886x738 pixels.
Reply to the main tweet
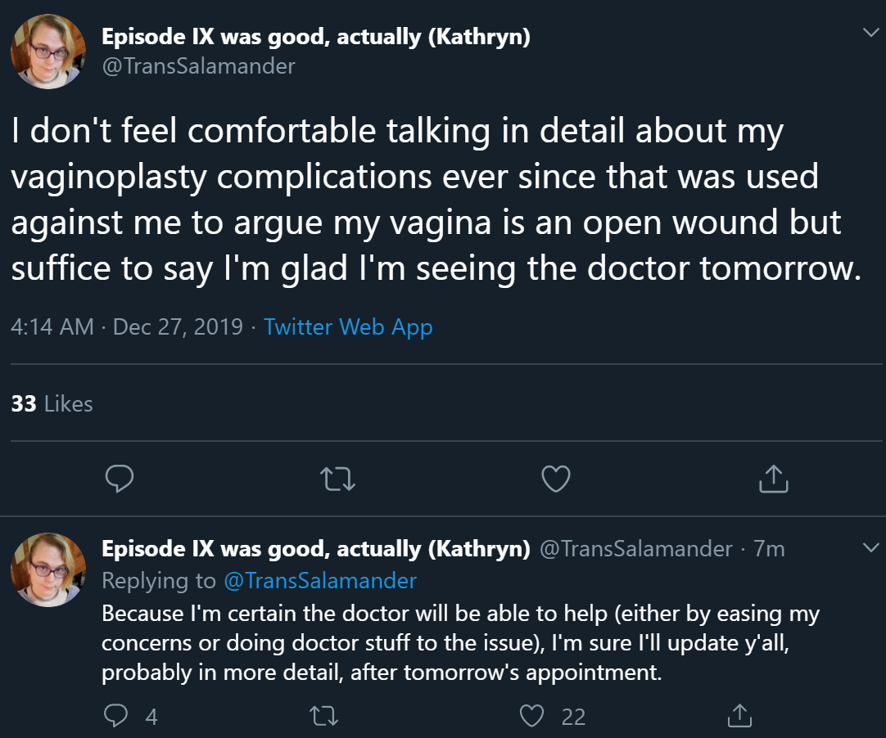[120, 479]
